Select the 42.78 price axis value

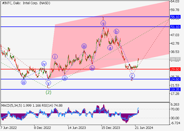coord(175,43)
